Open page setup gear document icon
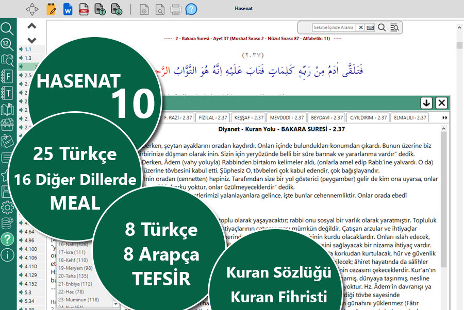This screenshot has height=310, width=464. tap(144, 9)
